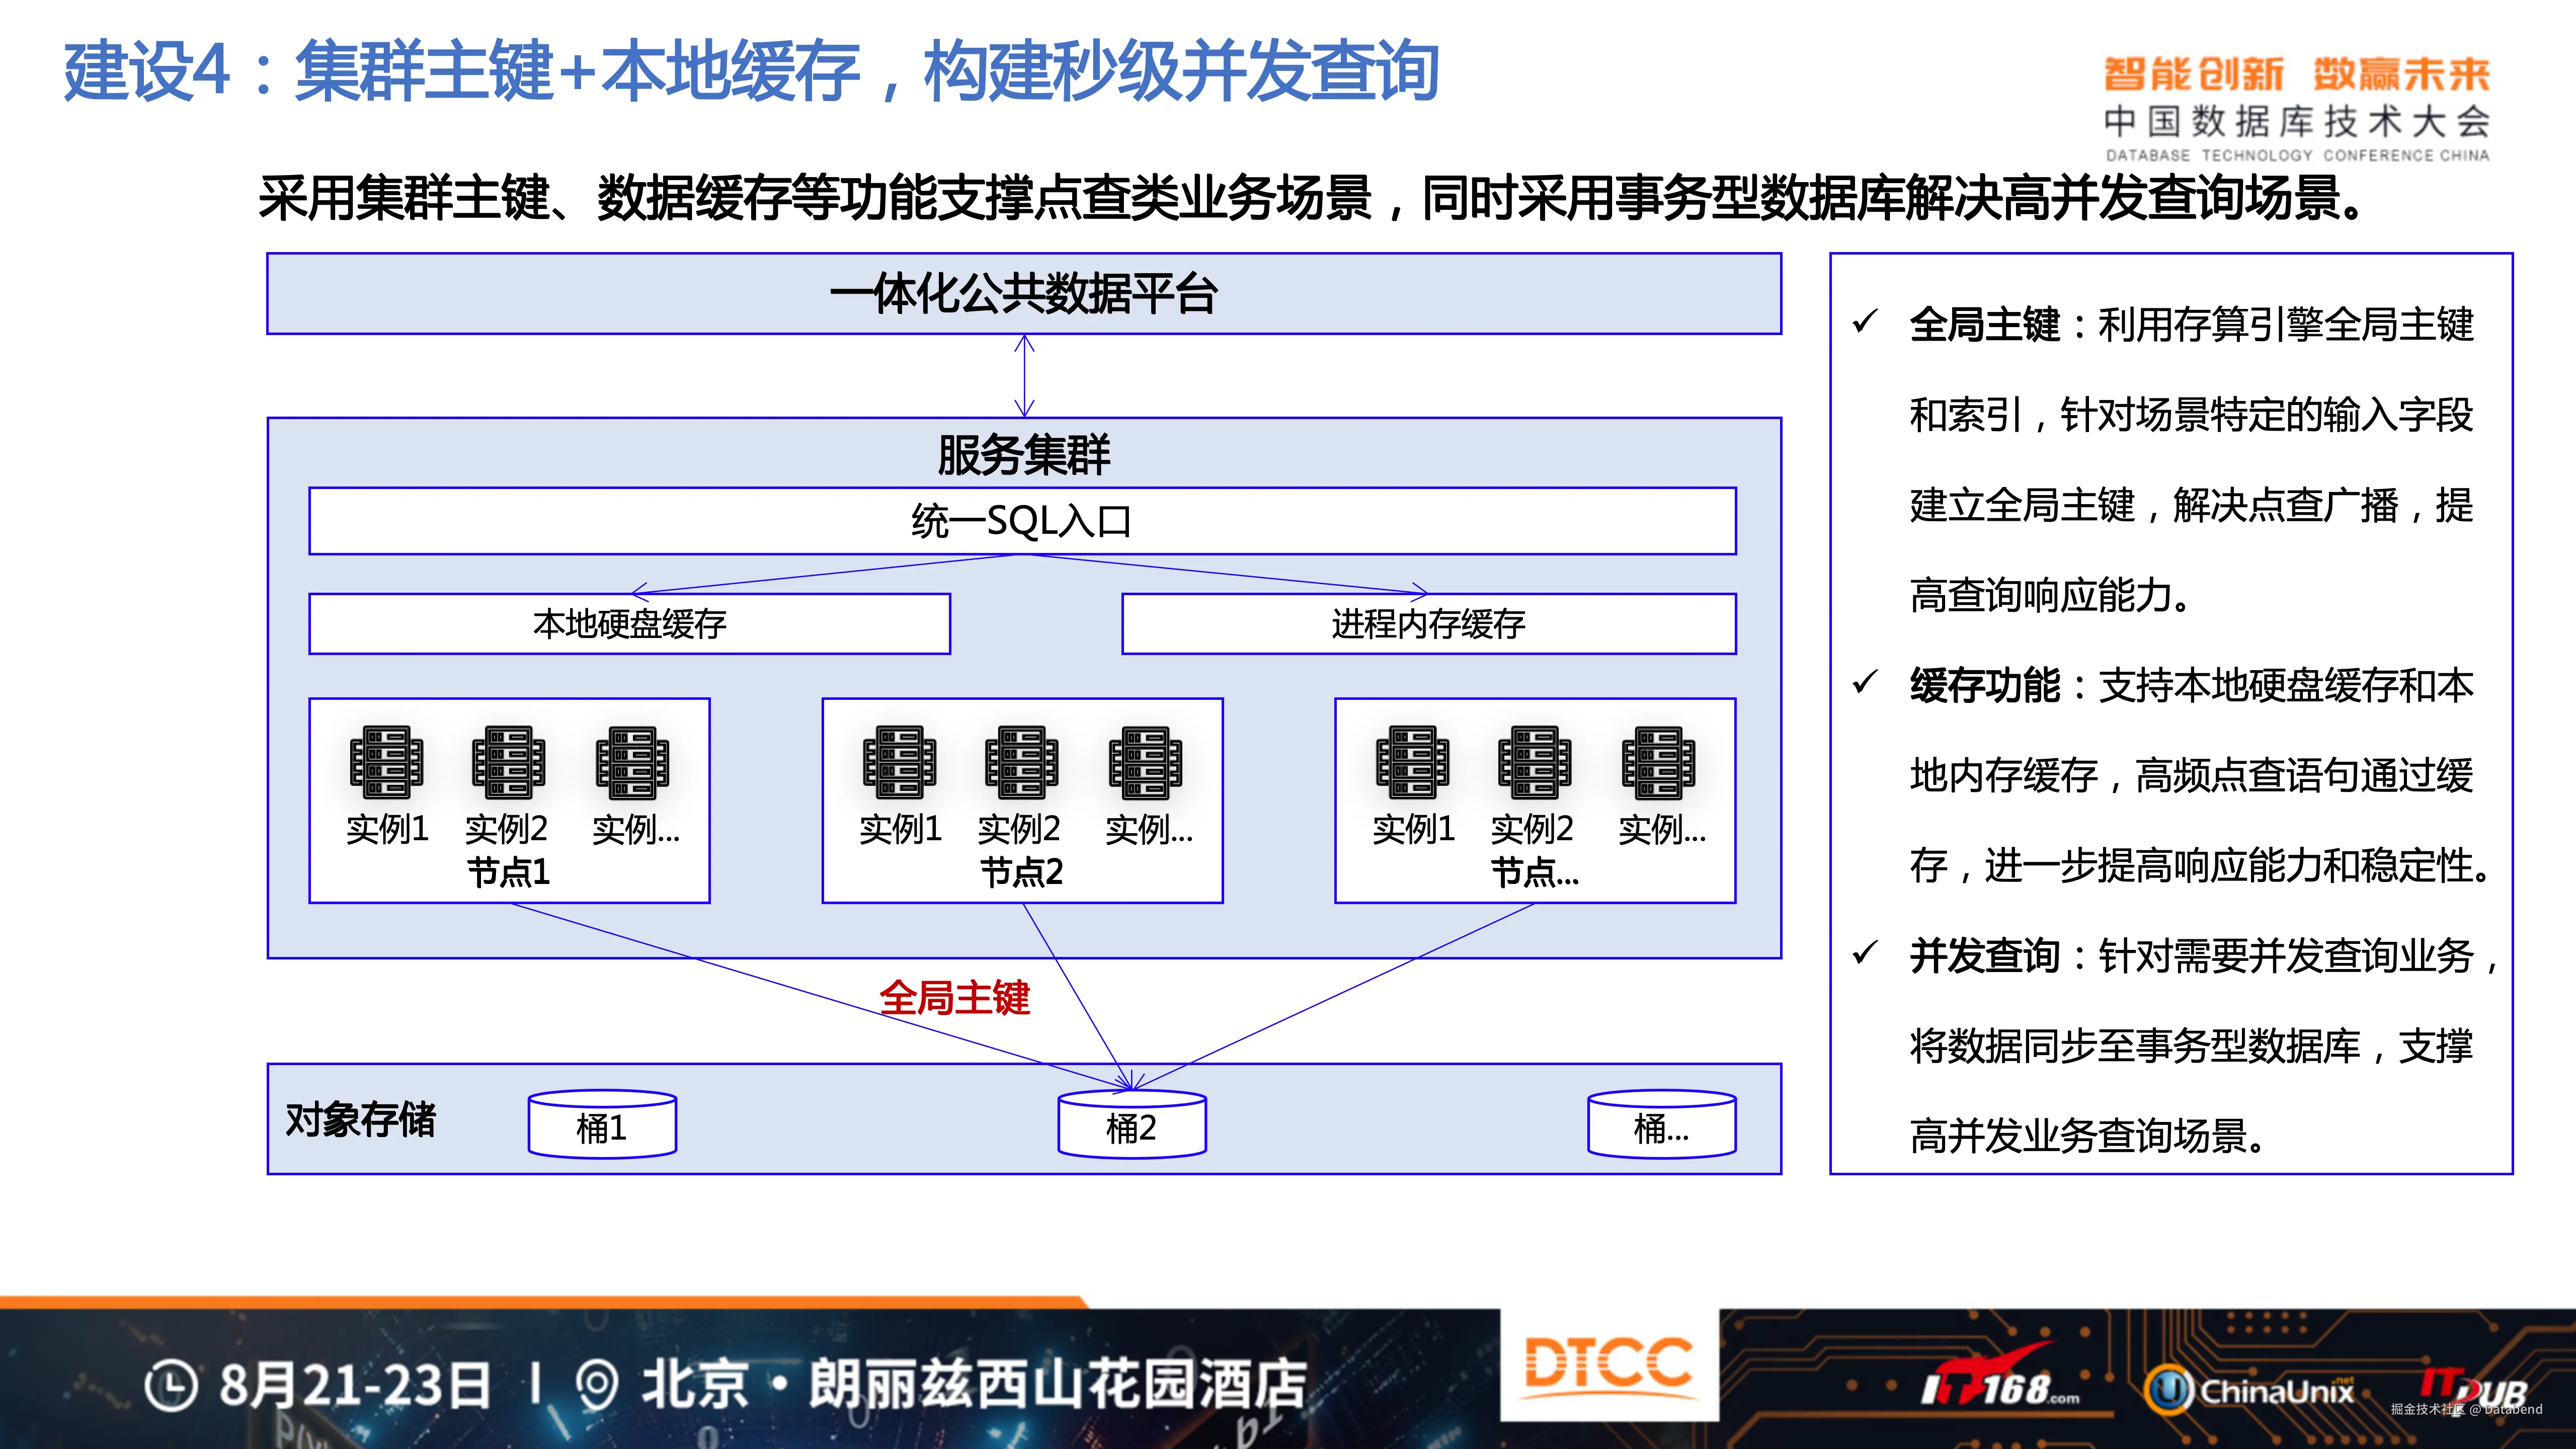
Task: Select the 本地硬盘缓存 box
Action: [629, 624]
